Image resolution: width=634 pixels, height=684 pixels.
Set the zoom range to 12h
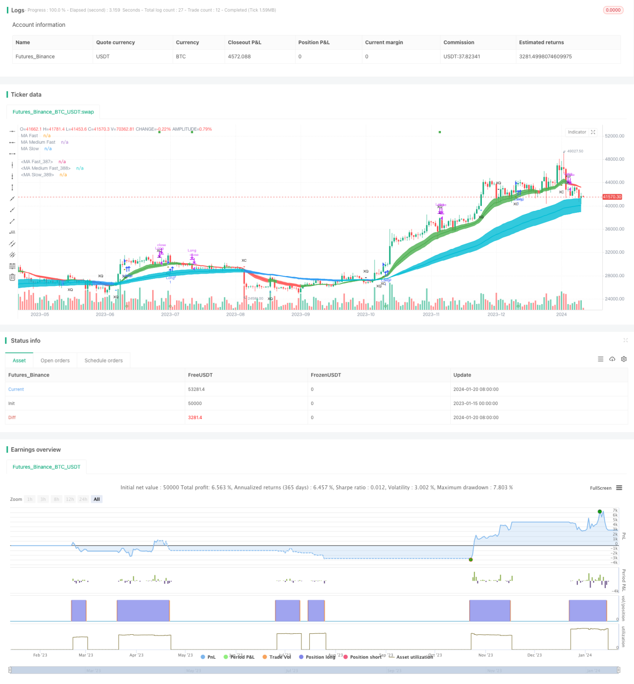[x=70, y=499]
